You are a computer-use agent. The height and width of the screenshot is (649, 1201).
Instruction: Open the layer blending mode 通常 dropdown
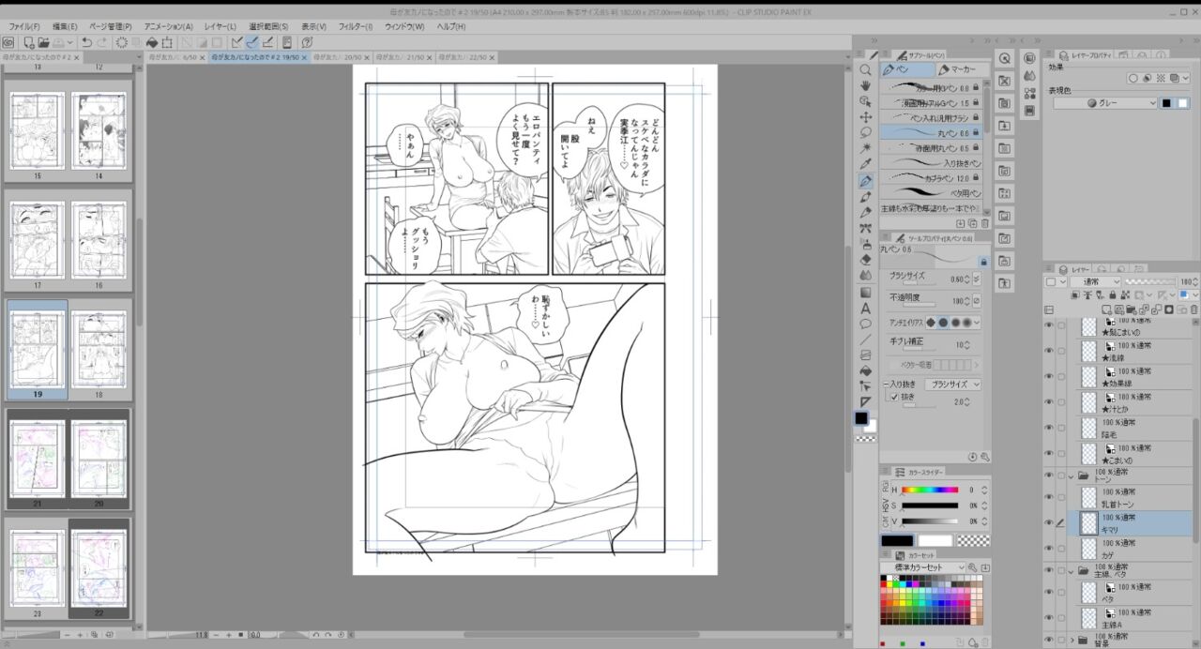click(1095, 281)
